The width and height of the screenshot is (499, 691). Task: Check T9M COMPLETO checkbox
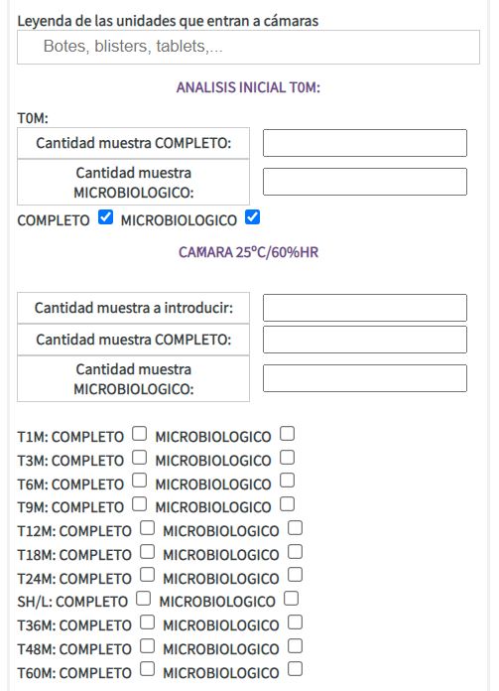click(x=139, y=504)
